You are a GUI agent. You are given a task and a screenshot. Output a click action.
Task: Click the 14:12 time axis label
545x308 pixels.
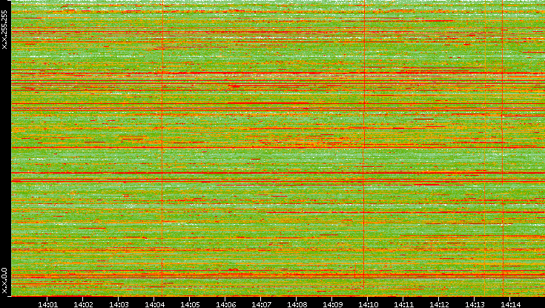tap(440, 304)
